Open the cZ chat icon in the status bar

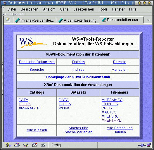pyautogui.click(x=43, y=145)
